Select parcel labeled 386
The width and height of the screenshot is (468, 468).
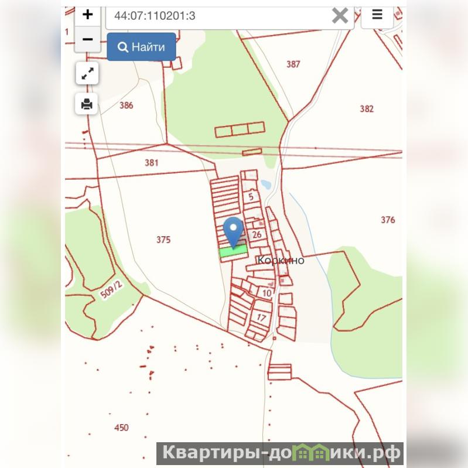127,105
